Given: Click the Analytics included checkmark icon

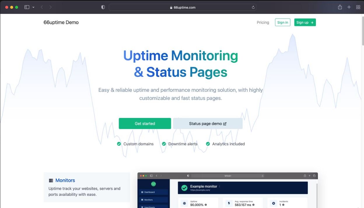Looking at the screenshot, I should 208,144.
